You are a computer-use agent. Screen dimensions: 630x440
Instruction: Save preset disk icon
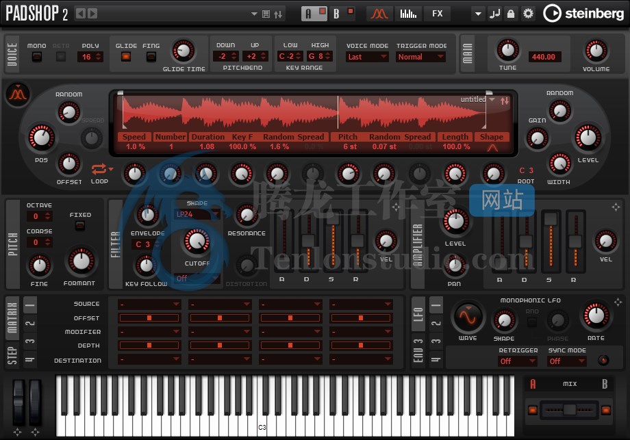[266, 14]
